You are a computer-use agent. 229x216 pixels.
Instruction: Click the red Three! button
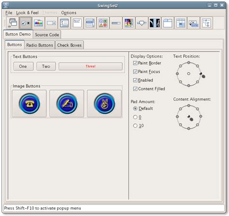click(90, 67)
